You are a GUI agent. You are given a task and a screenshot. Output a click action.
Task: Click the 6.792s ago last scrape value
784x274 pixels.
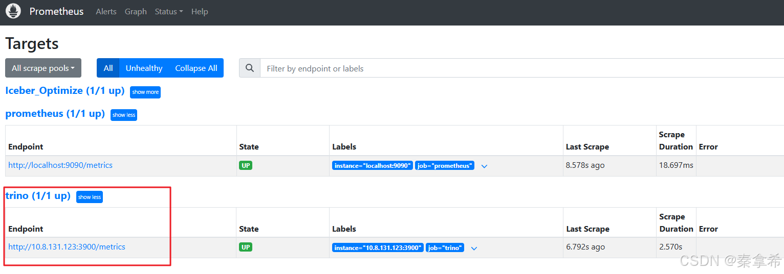[585, 247]
